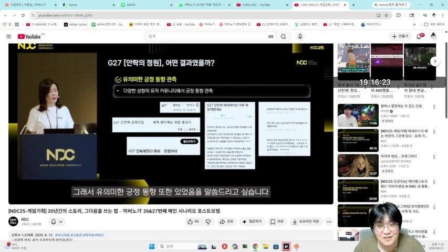The height and width of the screenshot is (252, 448).
Task: Open Adobe Express bookmark
Action: pyautogui.click(x=76, y=25)
